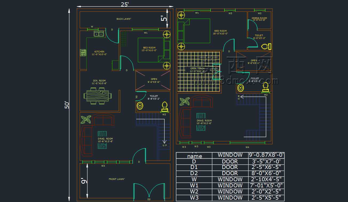The image size is (348, 202).
Task: Click the '3'-5"X7'-0'' size cell
Action: coord(266,161)
